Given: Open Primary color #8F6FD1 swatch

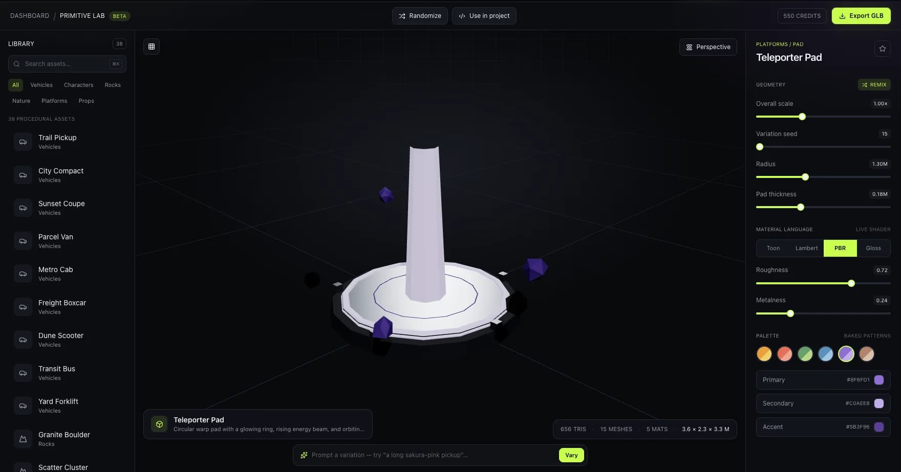Looking at the screenshot, I should (879, 380).
